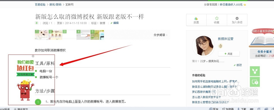Viewport: 274px width, 110px height.
Task: Open 分步阅读 step-by-step reading
Action: coord(160,35)
